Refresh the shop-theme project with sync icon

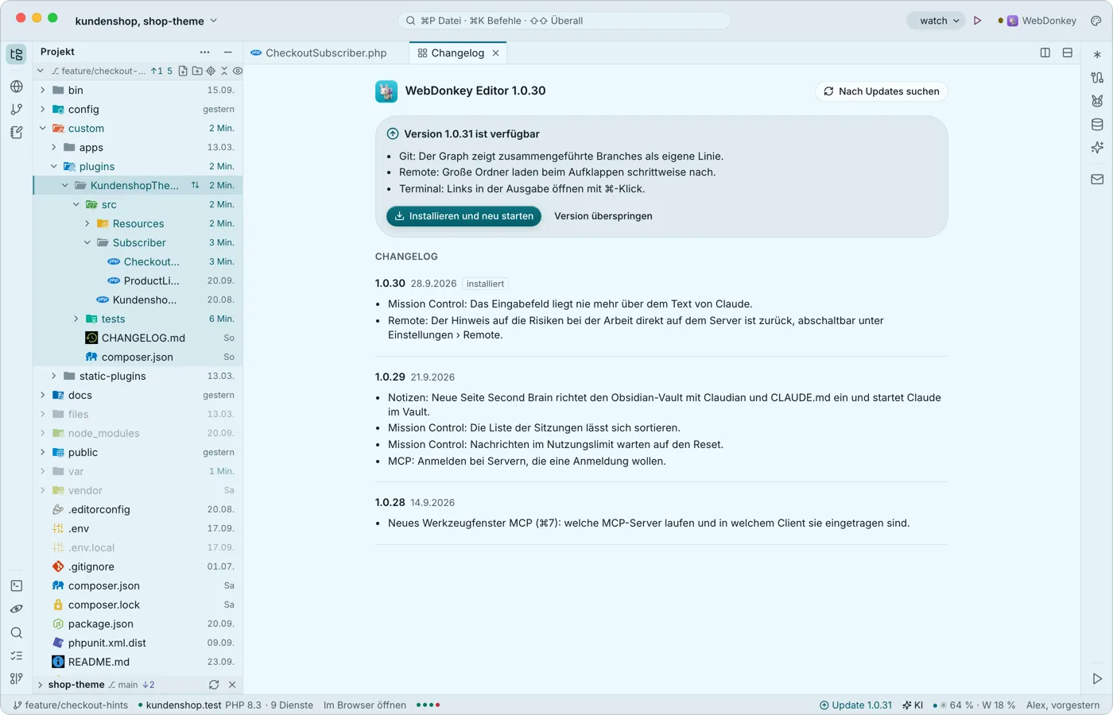pos(214,685)
